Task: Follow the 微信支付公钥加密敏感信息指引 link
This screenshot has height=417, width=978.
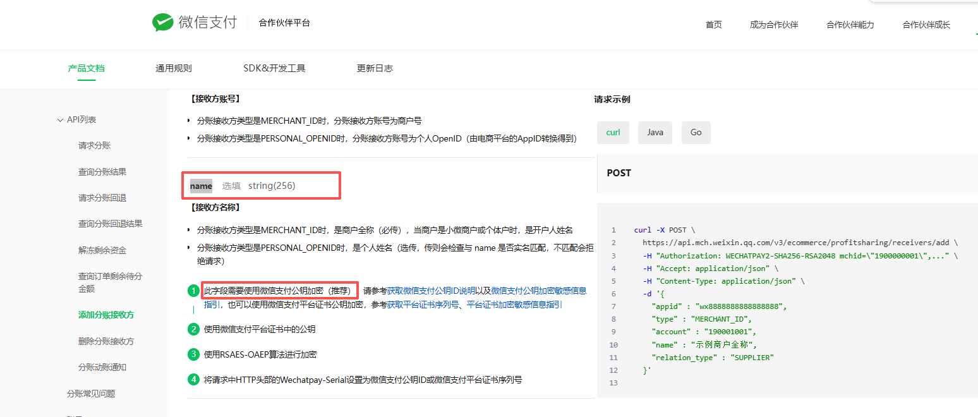Action: (x=538, y=291)
